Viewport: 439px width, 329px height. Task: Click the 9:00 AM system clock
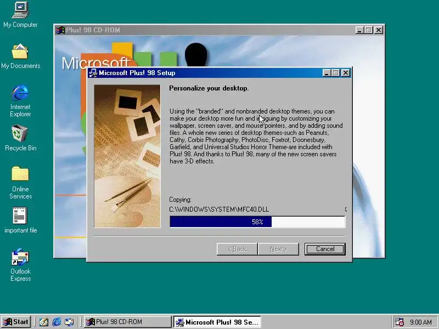click(420, 322)
